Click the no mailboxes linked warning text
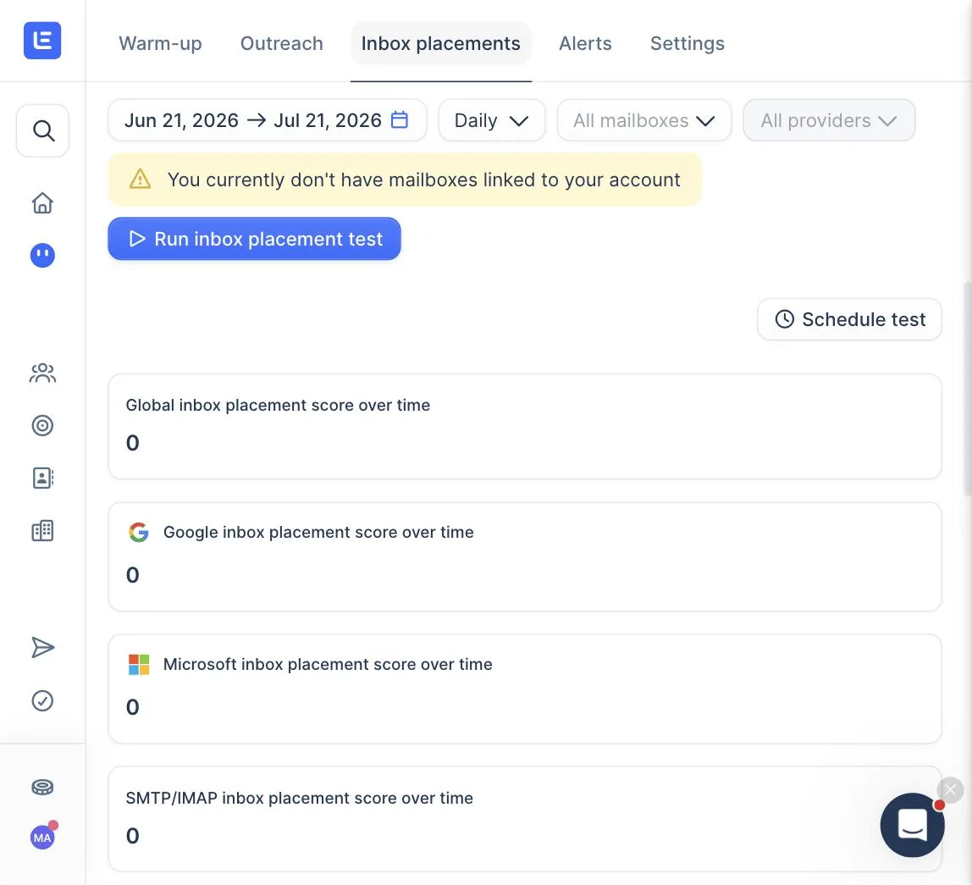972x885 pixels. tap(424, 180)
